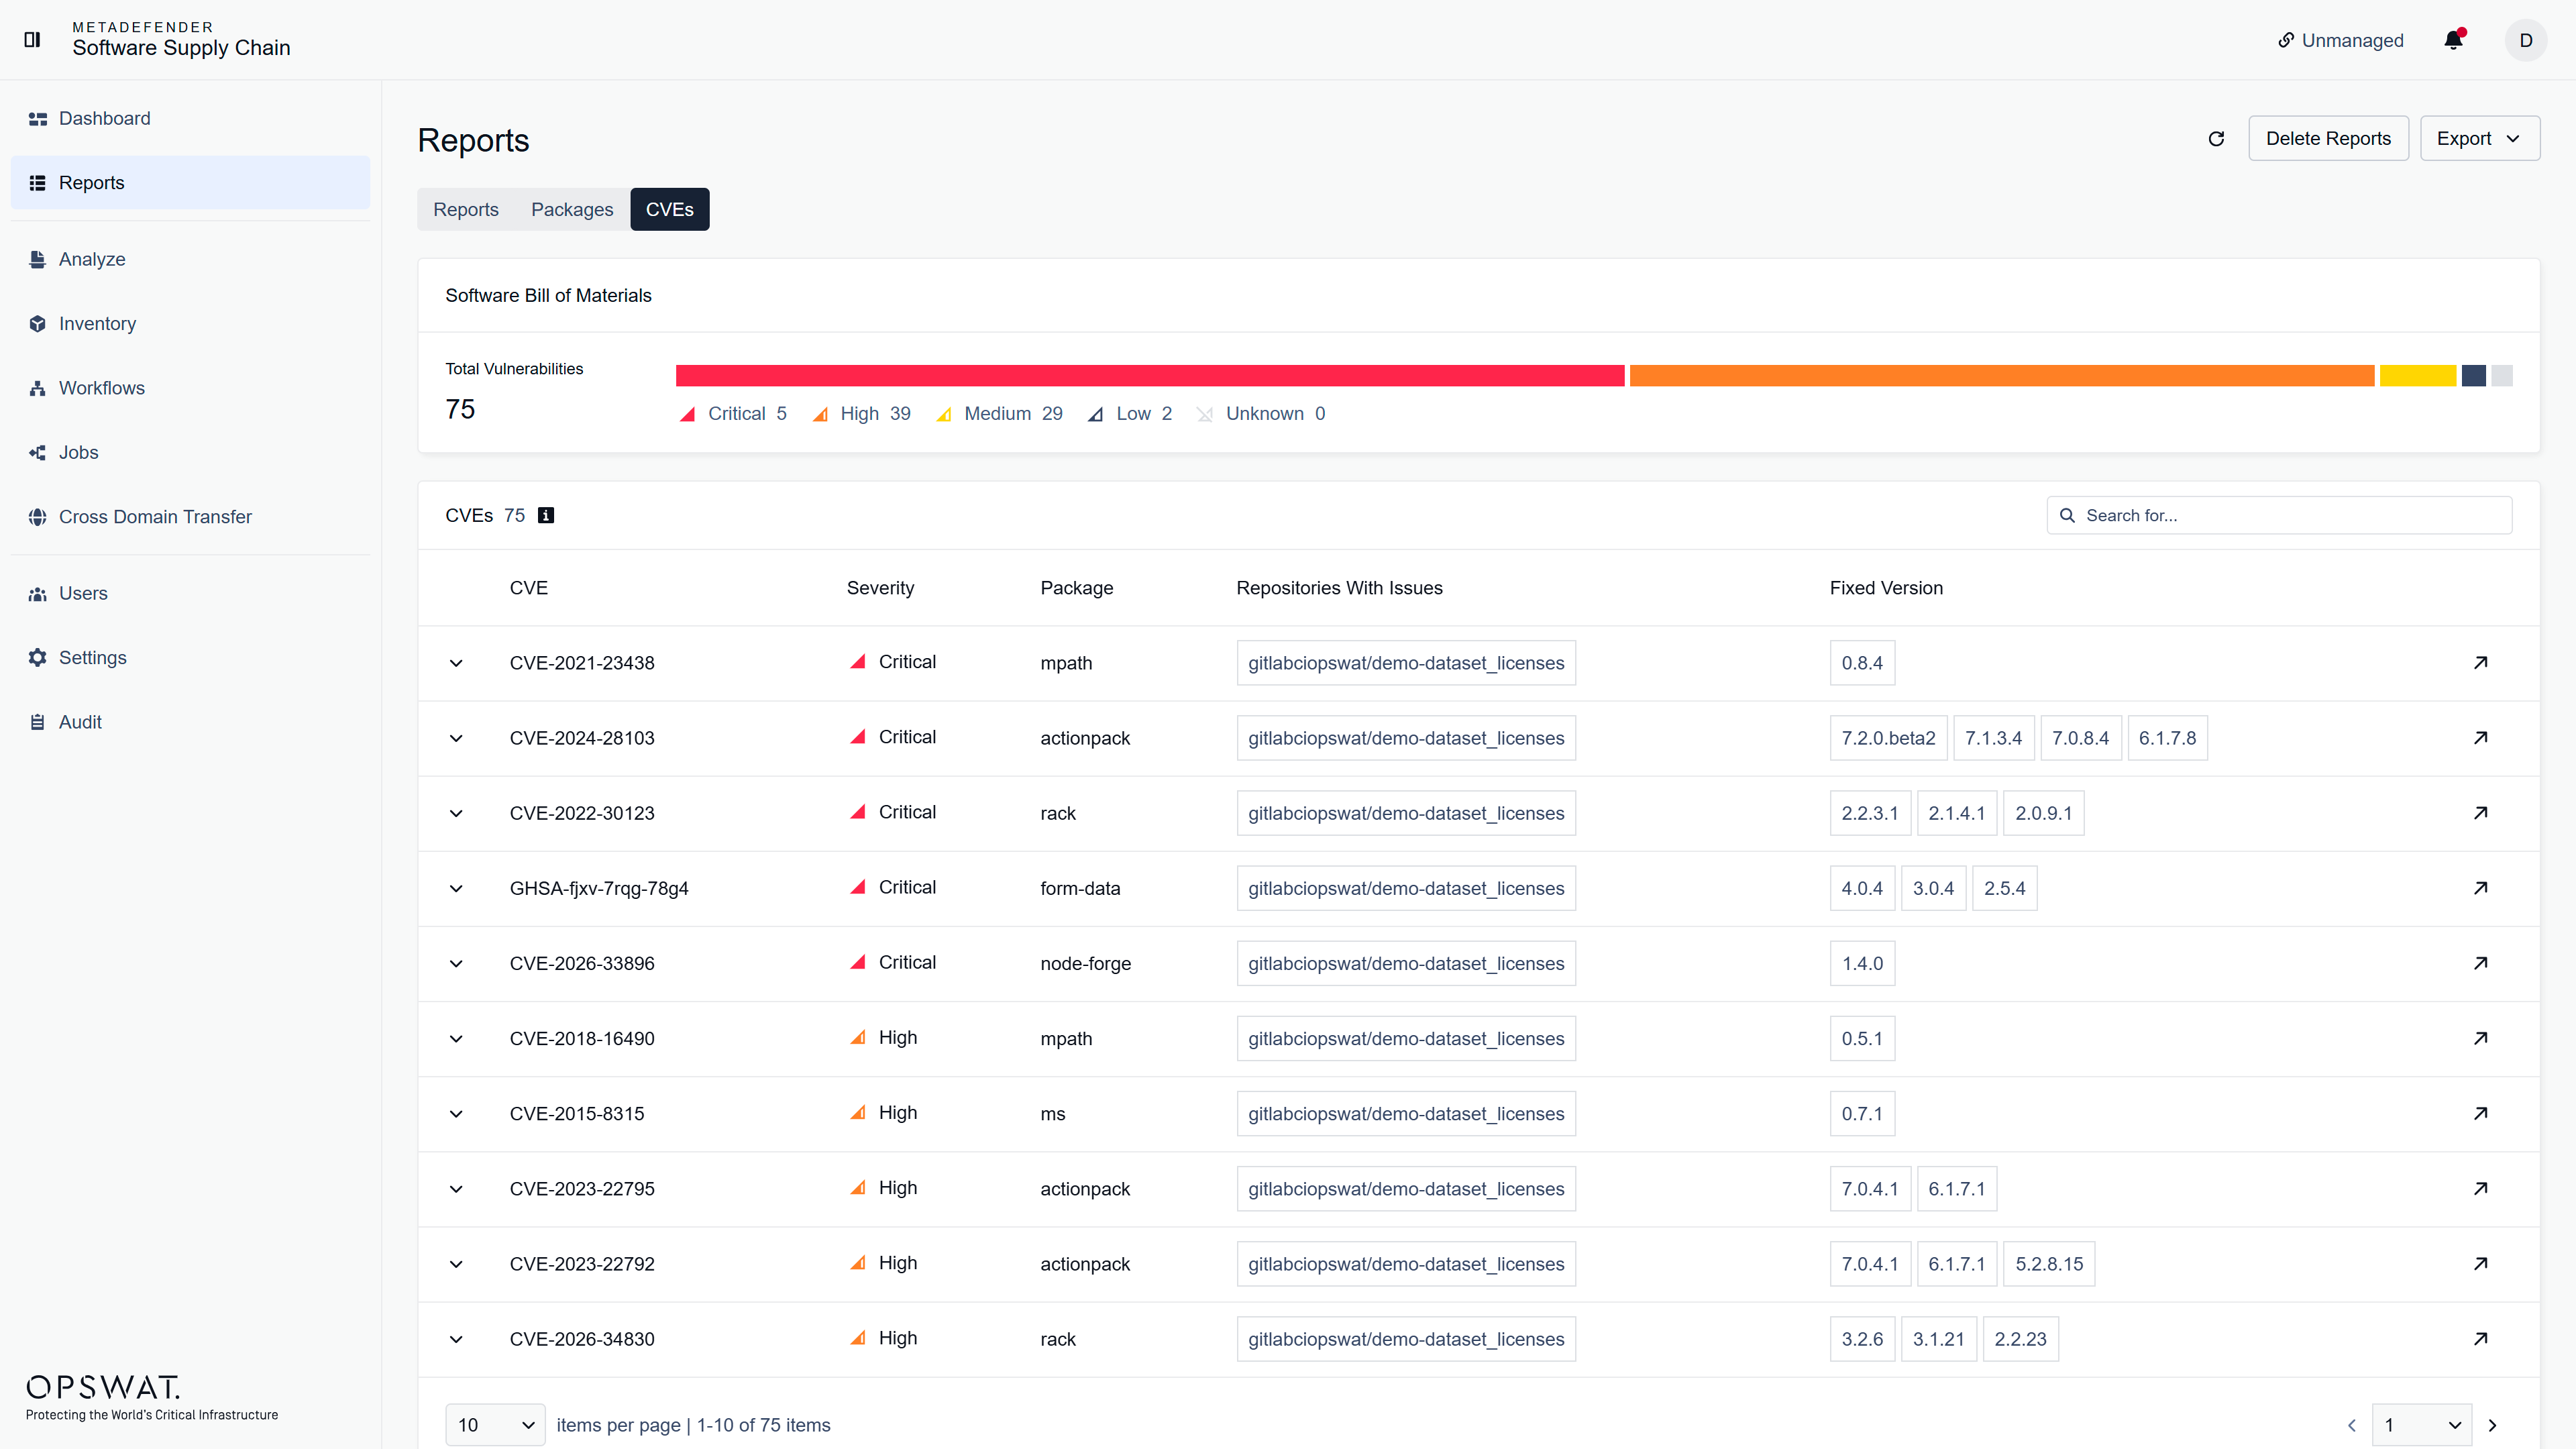
Task: Switch to the Reports tab
Action: coord(466,210)
